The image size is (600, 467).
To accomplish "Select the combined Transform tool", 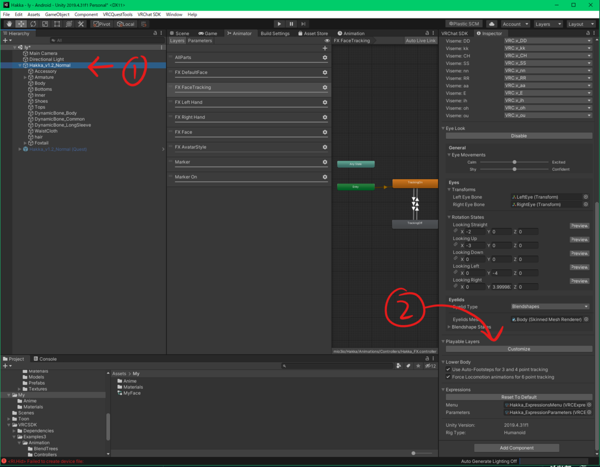I will tap(69, 24).
